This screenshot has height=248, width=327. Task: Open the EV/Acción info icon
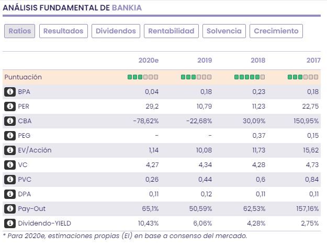coord(9,150)
